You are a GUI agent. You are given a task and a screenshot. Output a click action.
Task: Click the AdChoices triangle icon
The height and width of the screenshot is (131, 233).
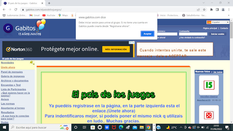tap(130, 43)
